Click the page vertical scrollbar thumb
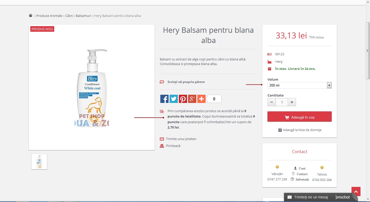The width and height of the screenshot is (370, 202). pos(368,51)
